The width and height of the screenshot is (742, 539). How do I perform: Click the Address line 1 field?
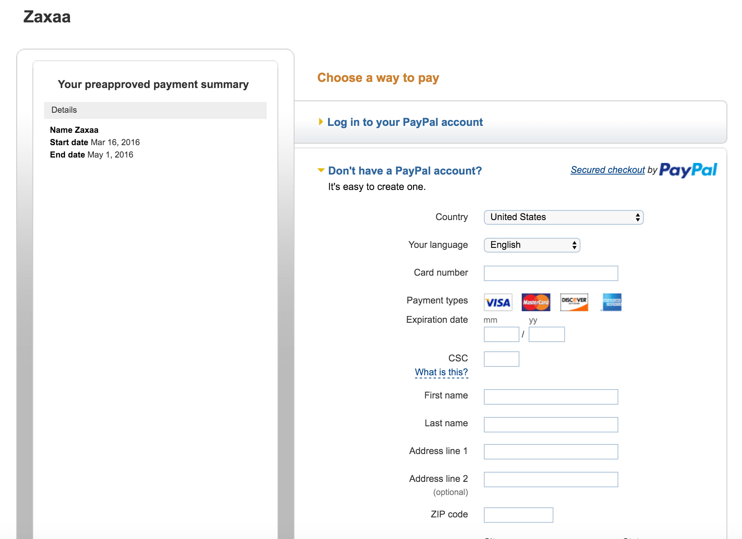coord(550,452)
